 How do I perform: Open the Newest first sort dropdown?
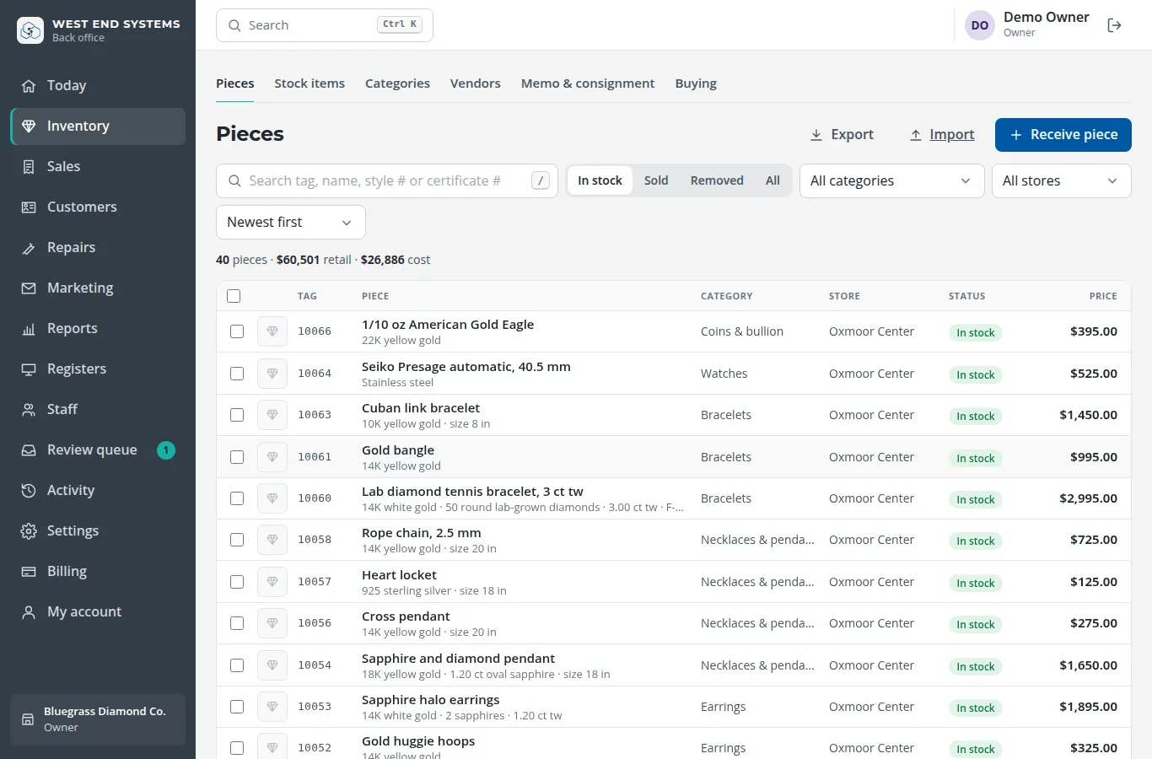[x=291, y=223]
